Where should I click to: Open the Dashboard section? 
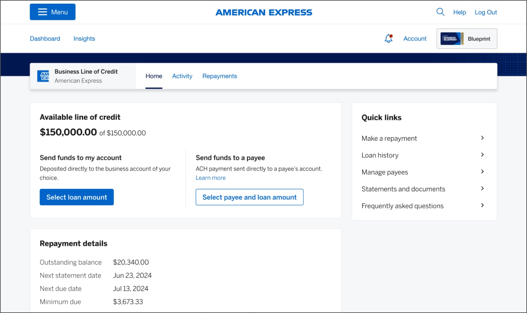coord(45,38)
